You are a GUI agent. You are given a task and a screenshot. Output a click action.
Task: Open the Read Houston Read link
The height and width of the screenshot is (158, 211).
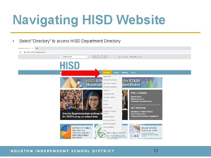tap(138, 114)
